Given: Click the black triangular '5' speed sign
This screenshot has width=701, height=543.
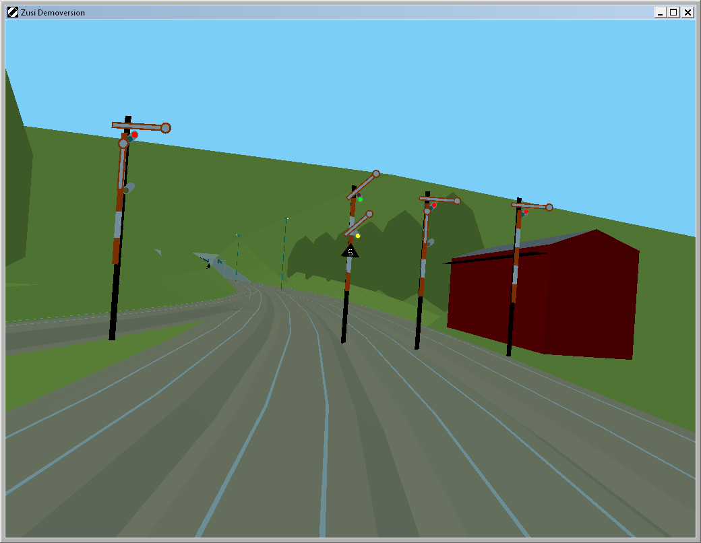Looking at the screenshot, I should click(x=350, y=251).
